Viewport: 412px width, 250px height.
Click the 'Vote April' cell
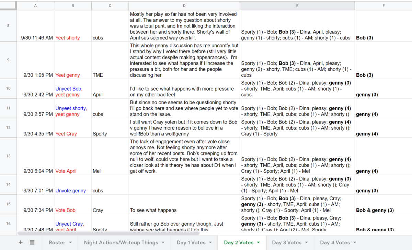click(73, 156)
